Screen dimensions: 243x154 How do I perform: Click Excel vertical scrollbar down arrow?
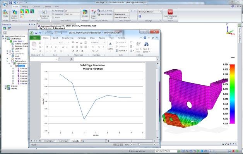tap(157, 138)
